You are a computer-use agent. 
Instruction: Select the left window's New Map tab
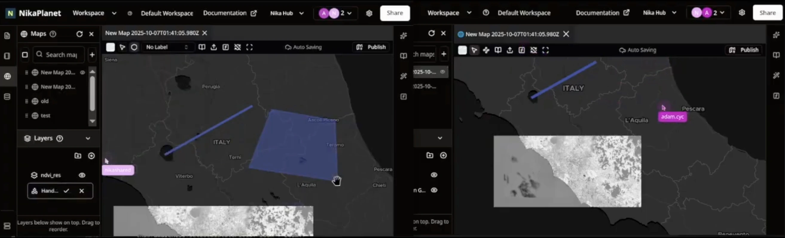pyautogui.click(x=152, y=33)
